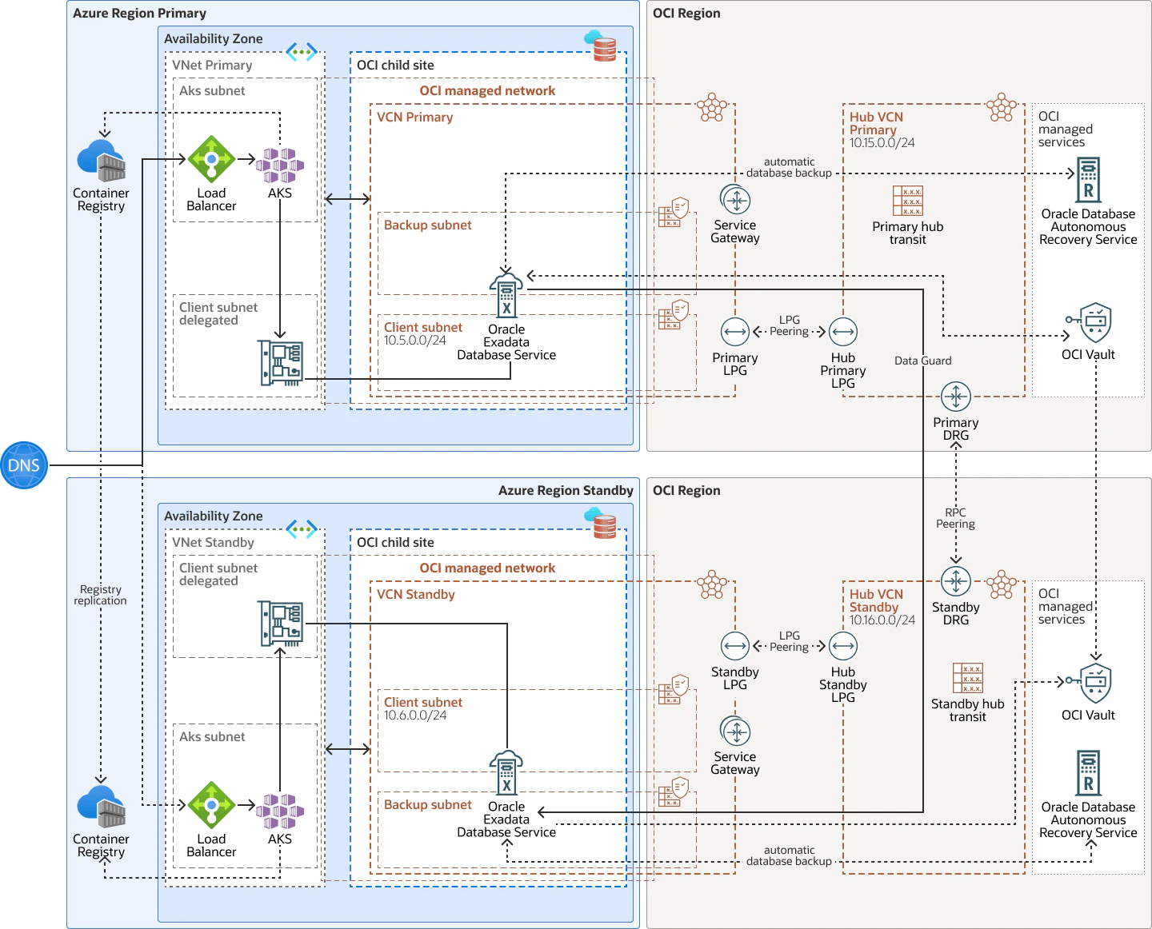
Task: Select the top Container Registry icon
Action: [102, 161]
